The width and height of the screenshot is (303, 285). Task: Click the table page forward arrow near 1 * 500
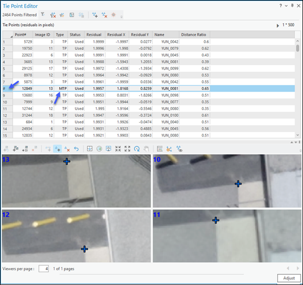pyautogui.click(x=278, y=26)
